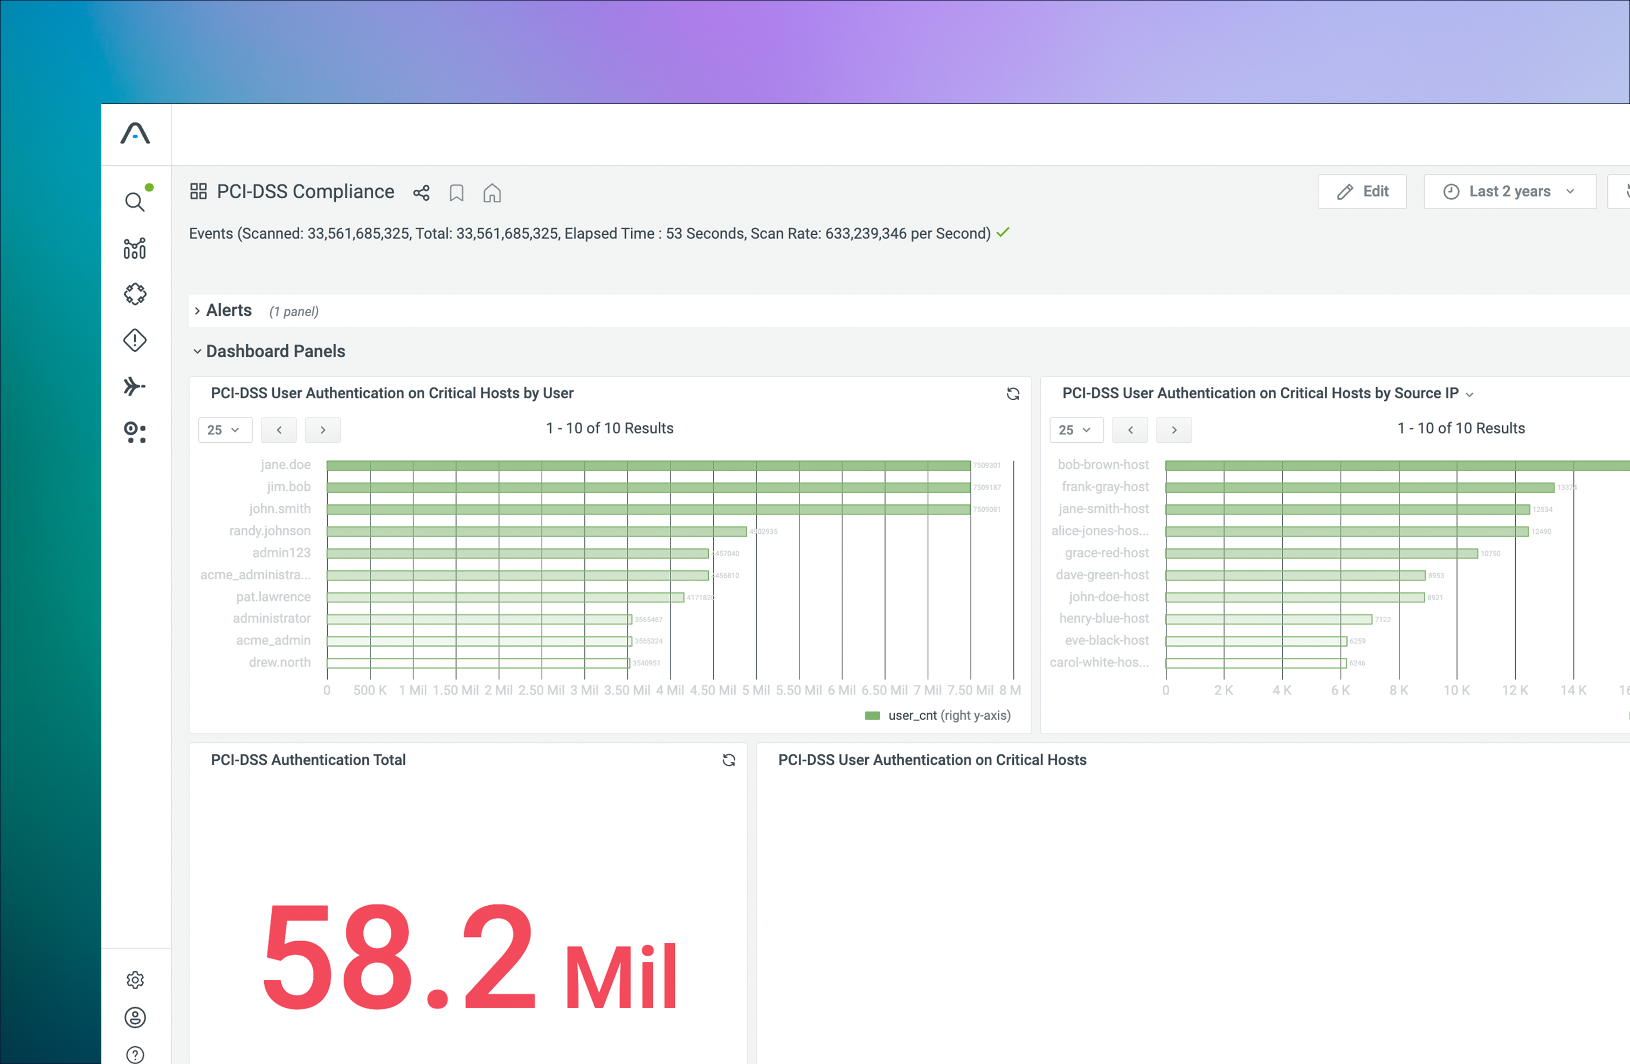
Task: Set dashboard as home via house icon
Action: (492, 193)
